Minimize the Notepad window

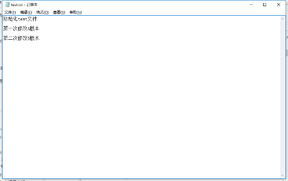tap(251, 4)
